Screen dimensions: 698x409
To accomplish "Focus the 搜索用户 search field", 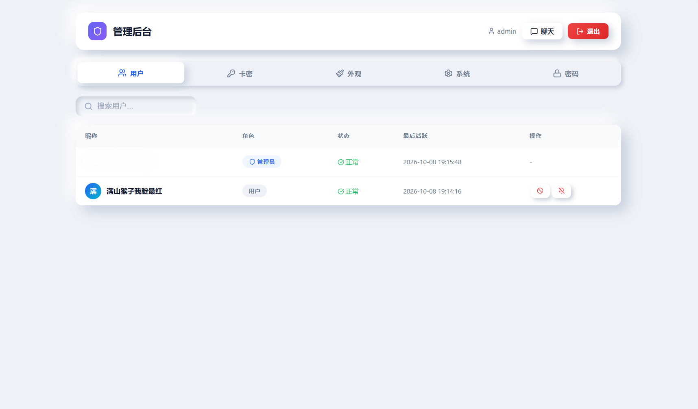I will (x=136, y=106).
